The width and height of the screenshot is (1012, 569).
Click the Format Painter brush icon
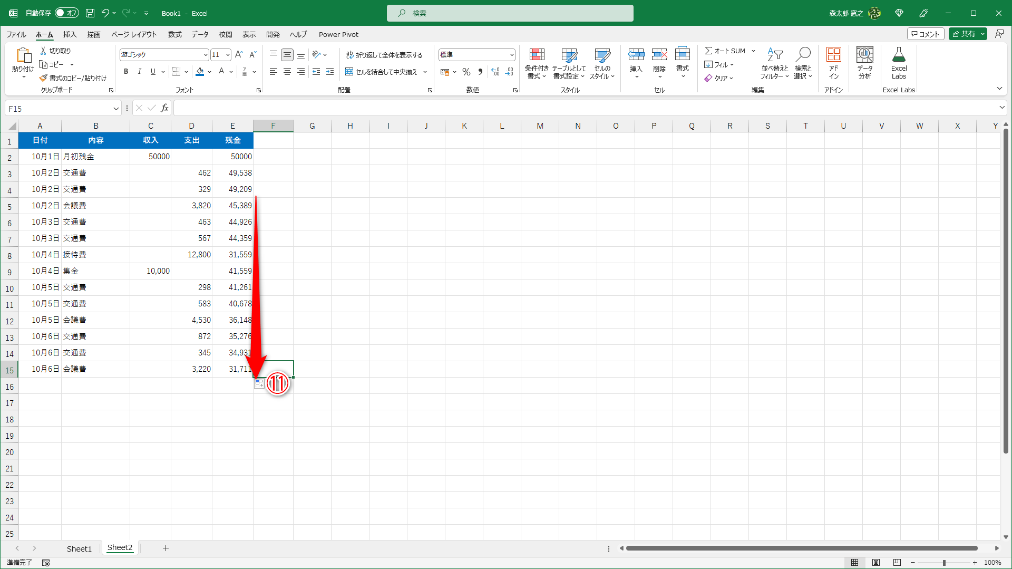pyautogui.click(x=43, y=78)
